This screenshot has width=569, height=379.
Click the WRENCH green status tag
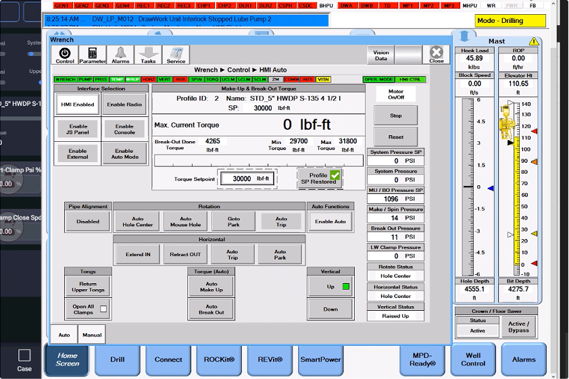click(x=66, y=80)
